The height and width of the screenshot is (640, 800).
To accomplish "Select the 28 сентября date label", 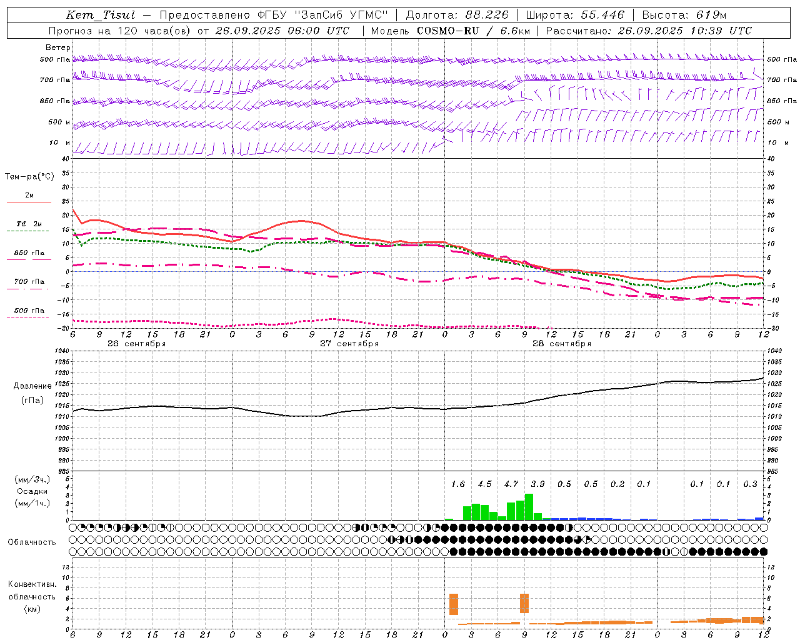I will point(561,344).
